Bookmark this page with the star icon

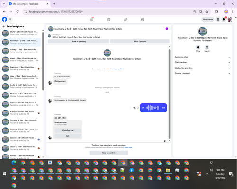(x=207, y=11)
